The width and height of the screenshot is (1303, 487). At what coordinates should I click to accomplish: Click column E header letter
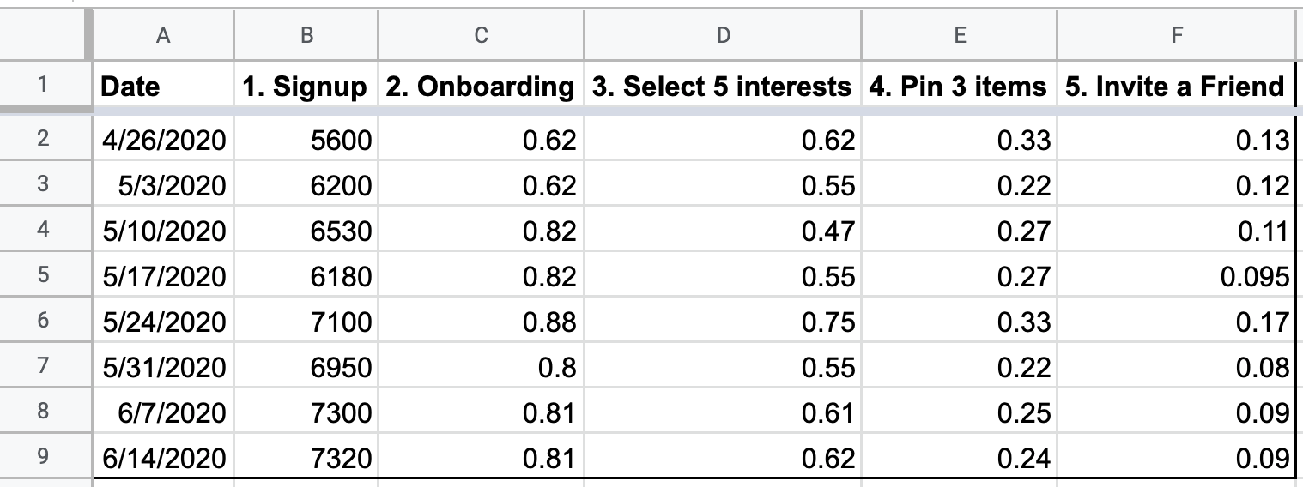[960, 35]
